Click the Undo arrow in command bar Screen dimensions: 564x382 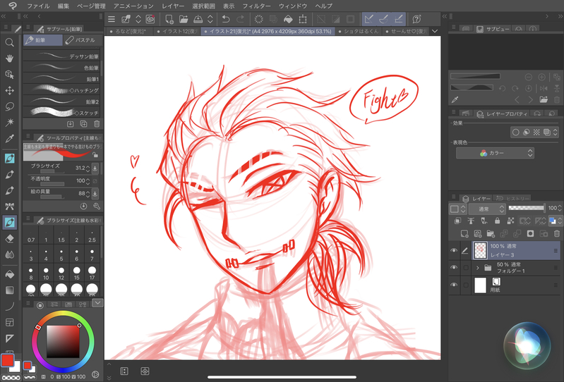(x=225, y=19)
